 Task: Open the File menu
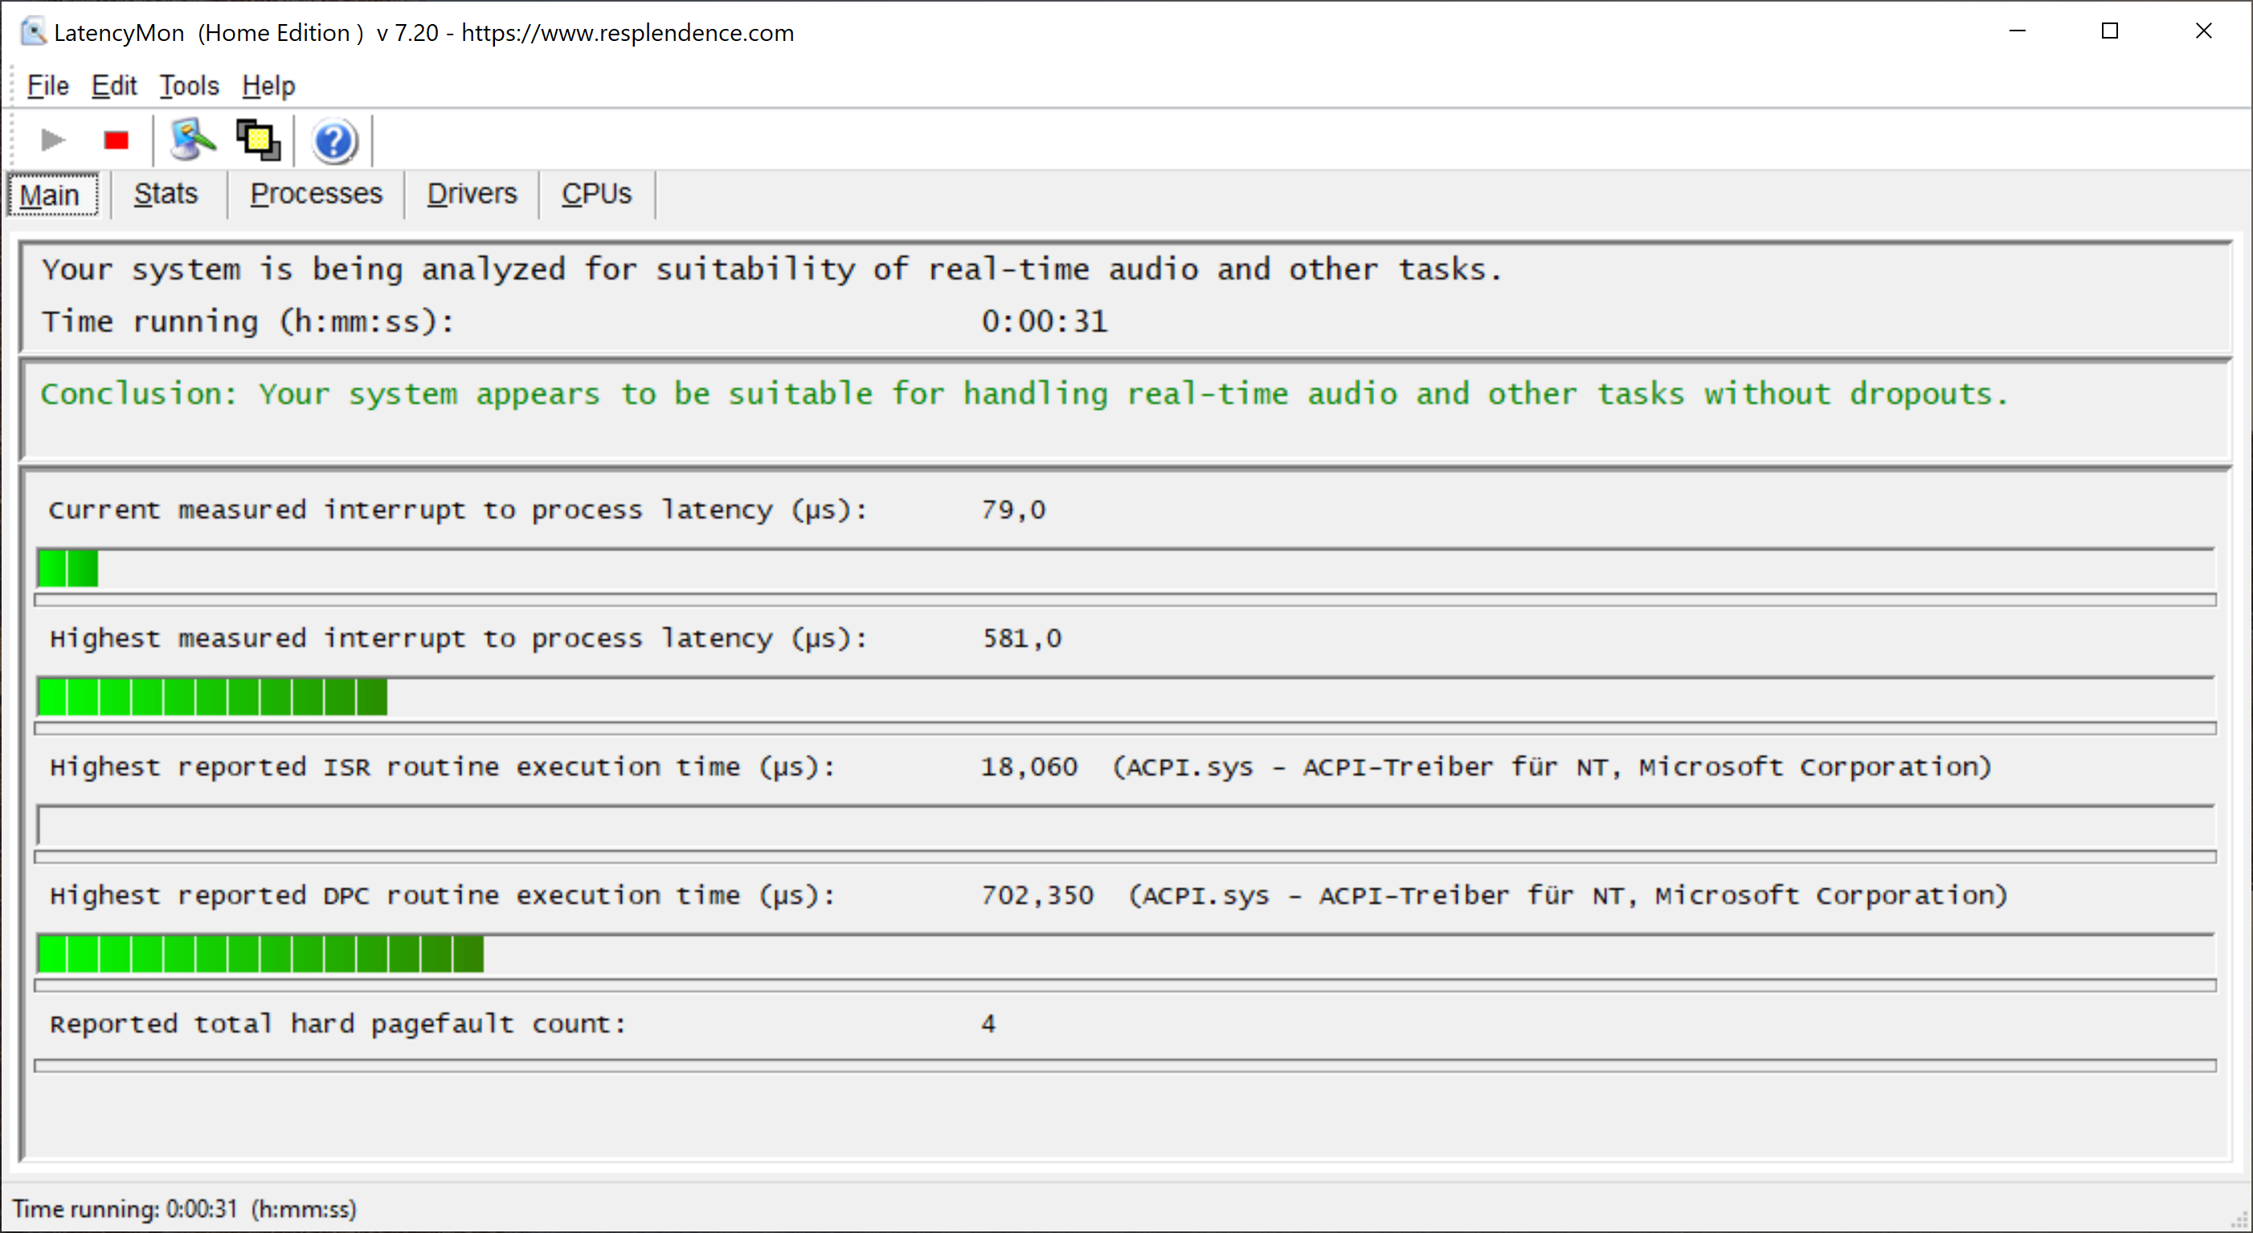pyautogui.click(x=47, y=86)
